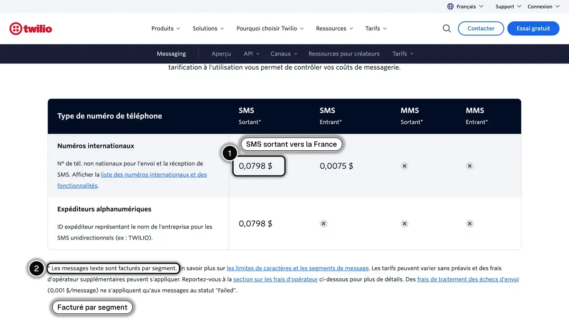Open limites de caractères et segments link
The height and width of the screenshot is (320, 569).
298,268
